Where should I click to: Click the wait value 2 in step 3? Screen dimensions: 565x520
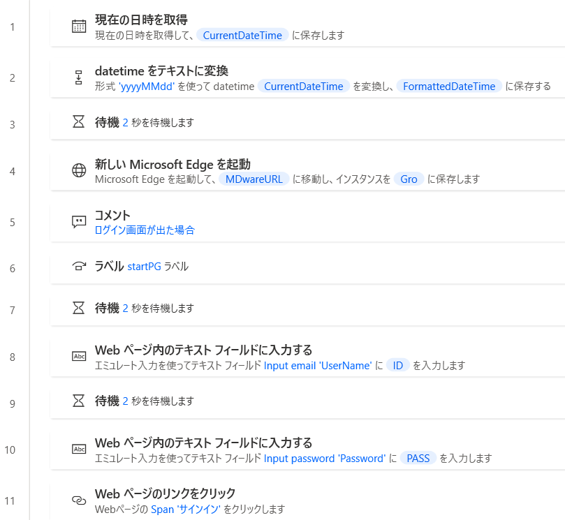(126, 122)
